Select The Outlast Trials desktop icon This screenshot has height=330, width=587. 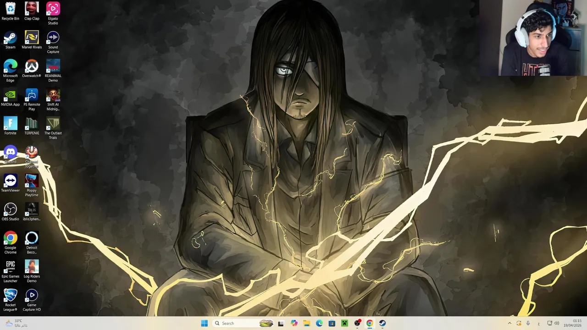(x=53, y=128)
